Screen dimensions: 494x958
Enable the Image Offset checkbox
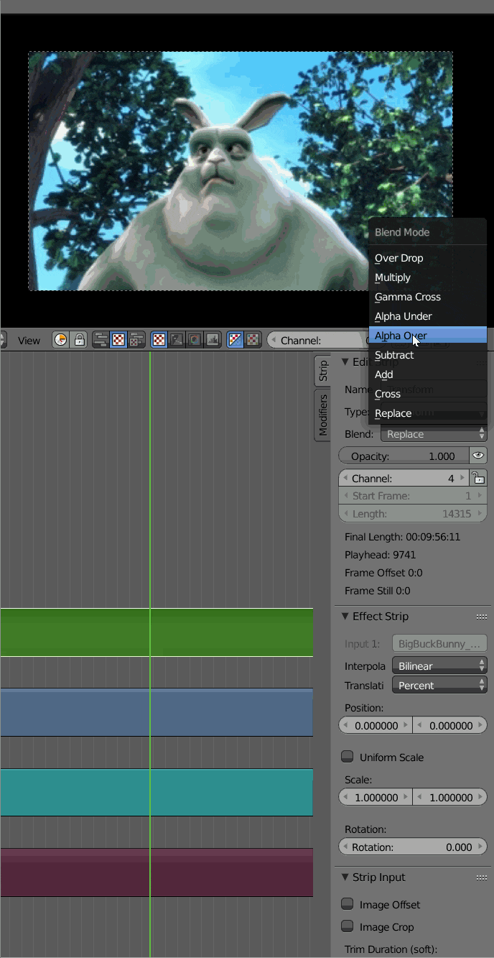(x=348, y=904)
